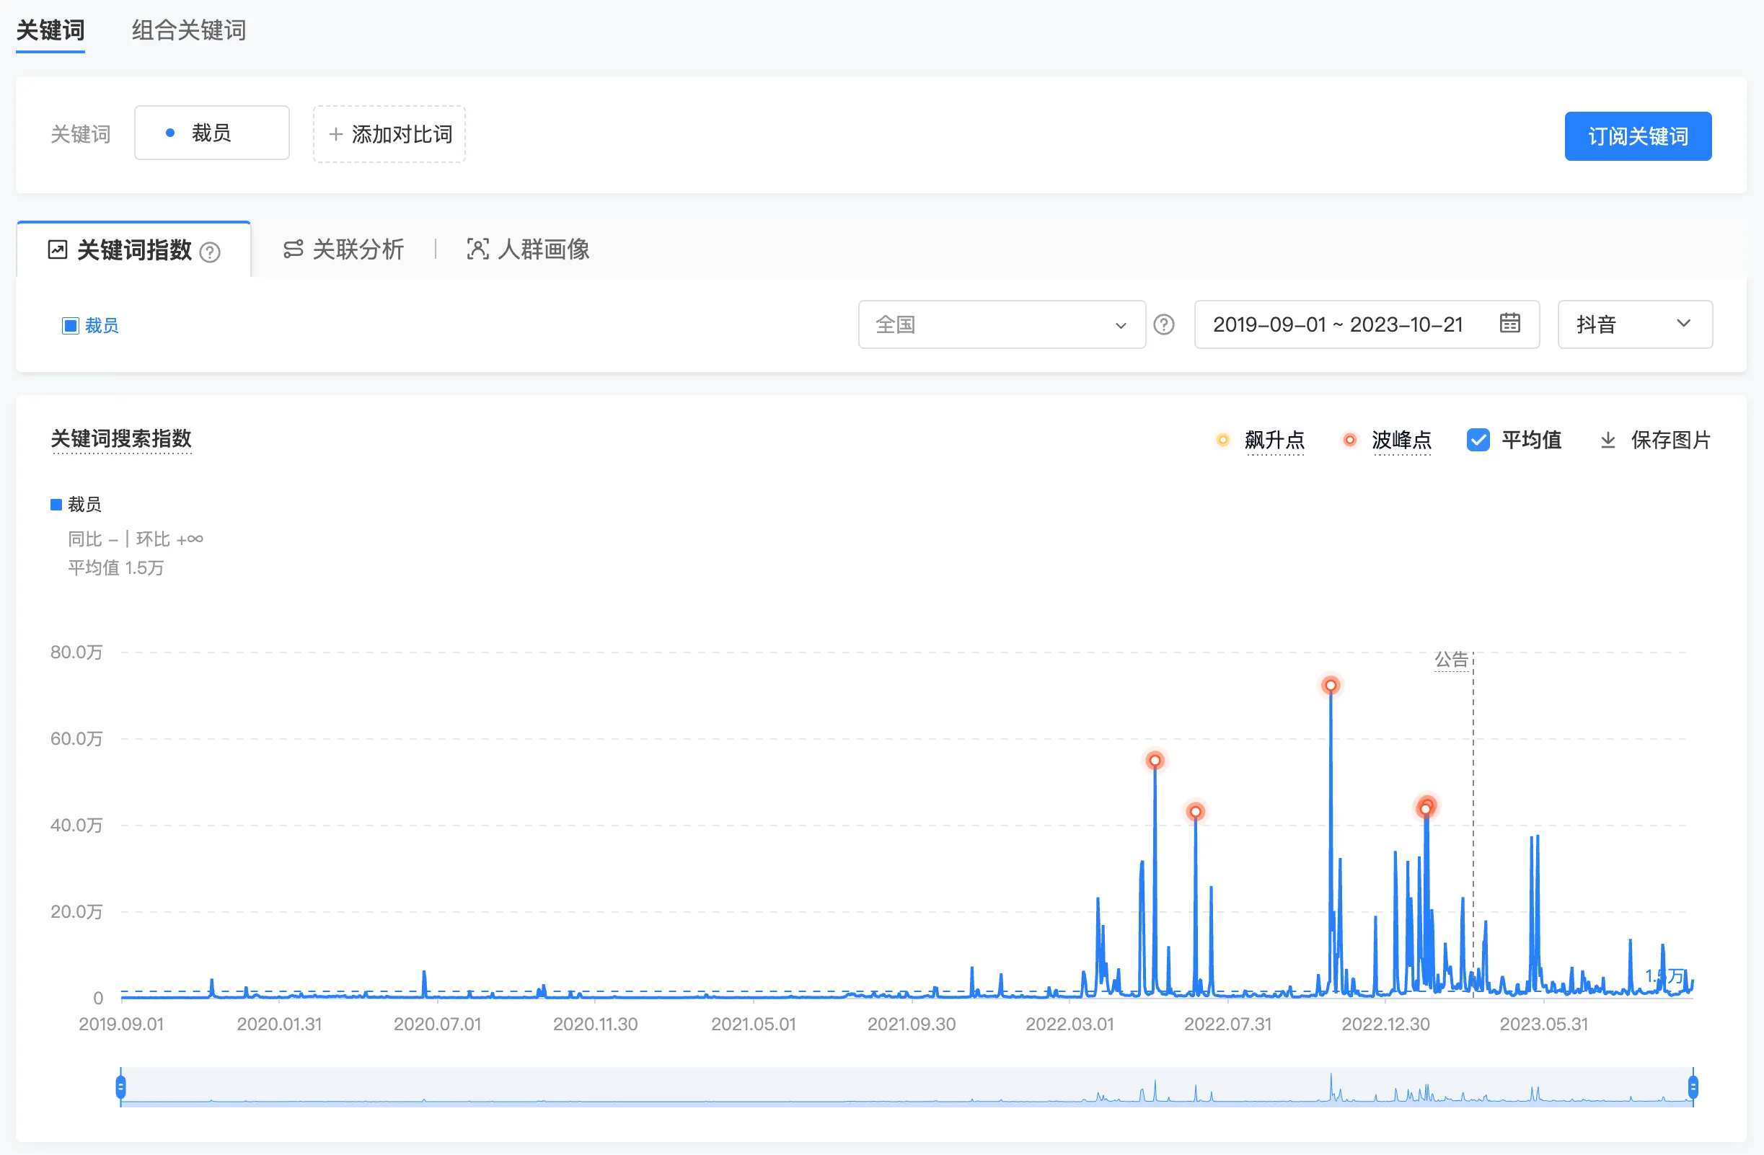Click the 保存图片 download icon
Viewport: 1764px width, 1155px height.
pyautogui.click(x=1608, y=440)
